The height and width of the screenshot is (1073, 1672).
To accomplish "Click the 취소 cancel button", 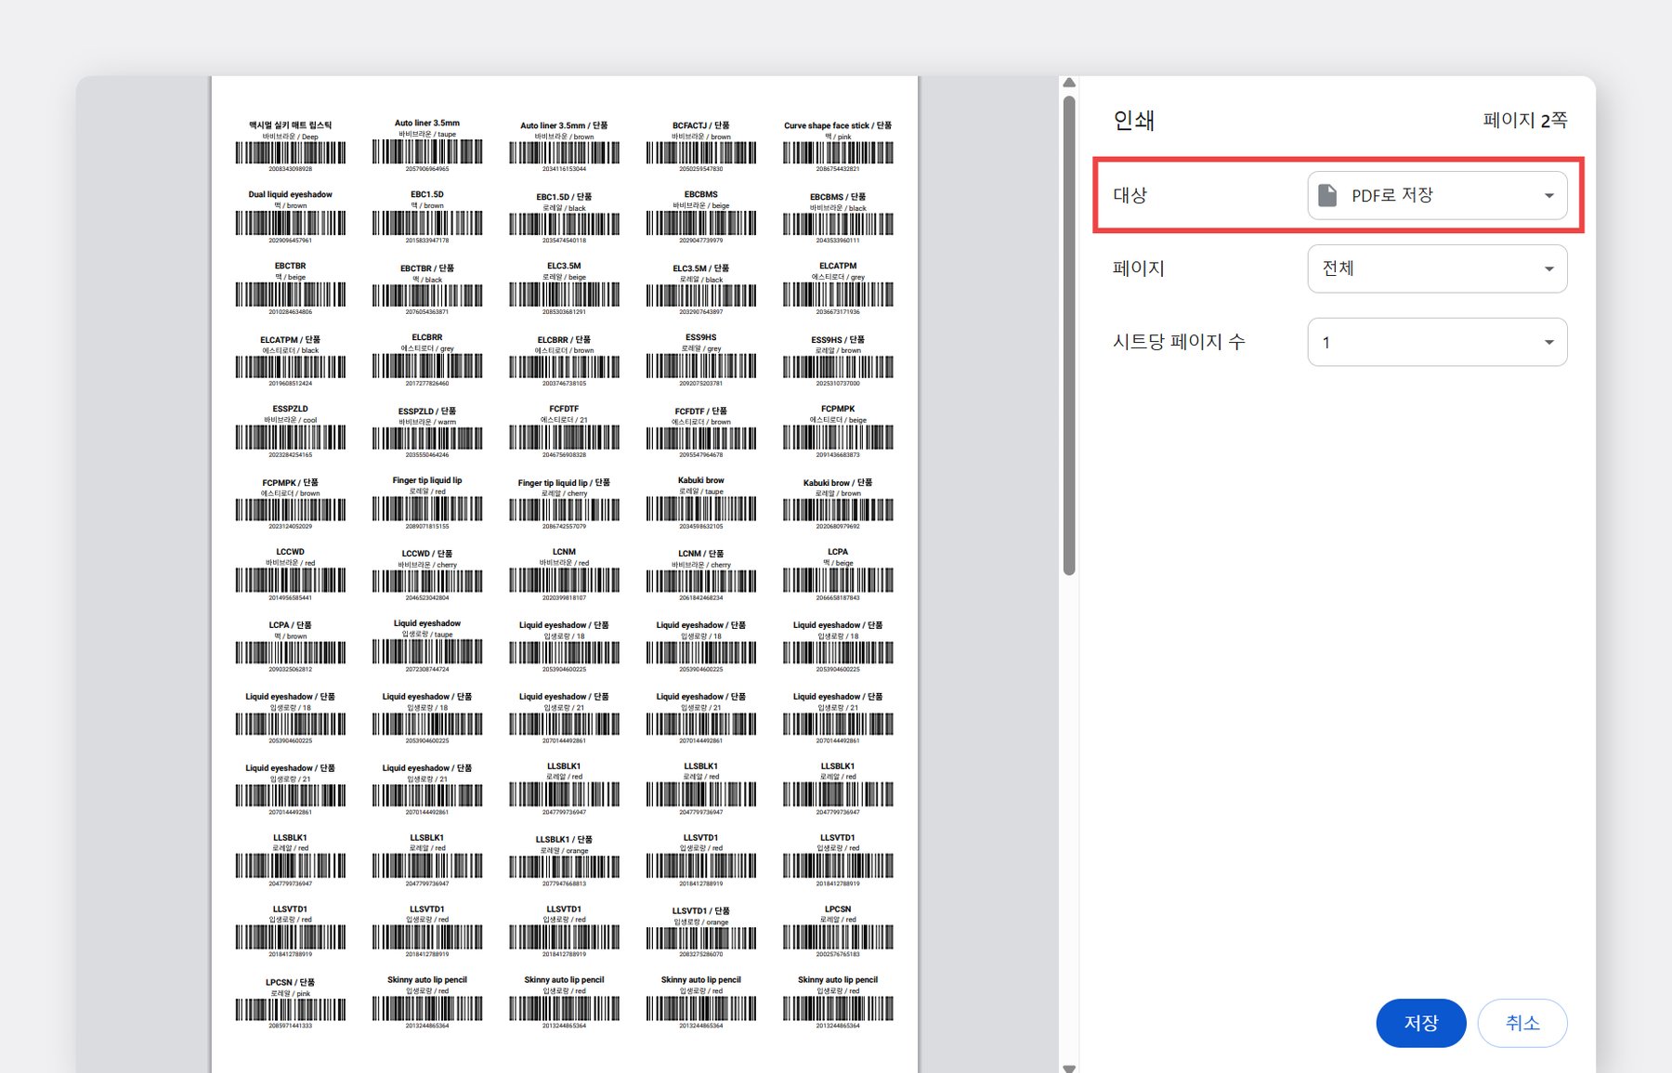I will (1522, 1023).
